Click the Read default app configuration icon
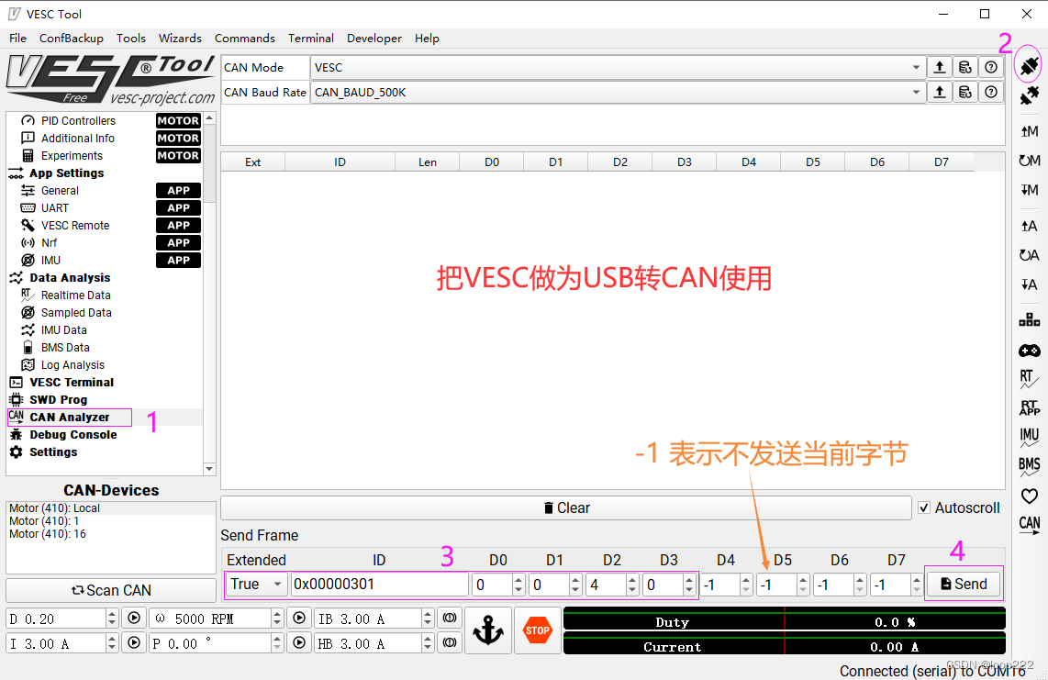This screenshot has height=680, width=1048. [1030, 255]
